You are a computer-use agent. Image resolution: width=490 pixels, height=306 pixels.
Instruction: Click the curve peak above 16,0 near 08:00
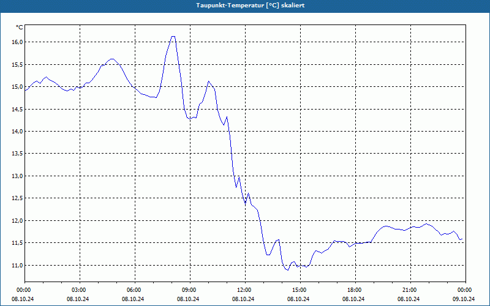173,37
